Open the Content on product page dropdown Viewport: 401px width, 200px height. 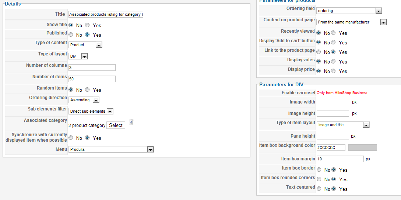(351, 22)
